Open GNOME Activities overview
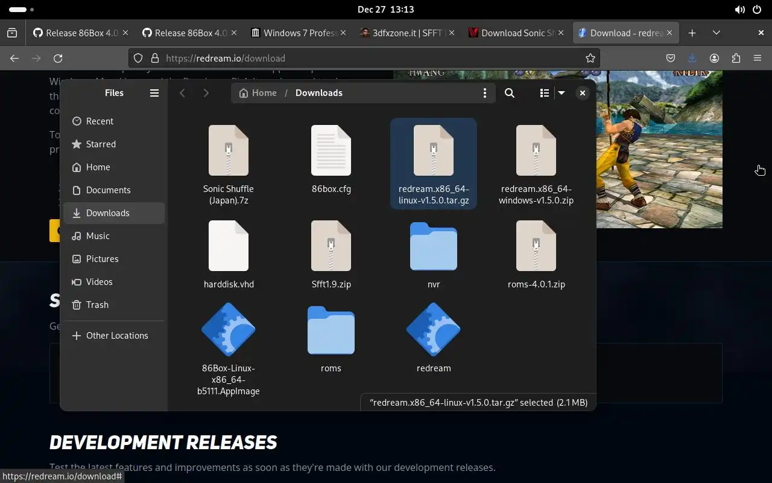 point(21,10)
